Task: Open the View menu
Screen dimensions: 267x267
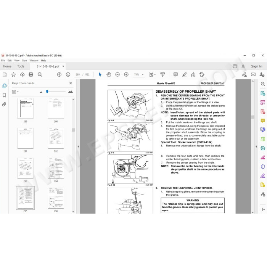Action: 17,60
